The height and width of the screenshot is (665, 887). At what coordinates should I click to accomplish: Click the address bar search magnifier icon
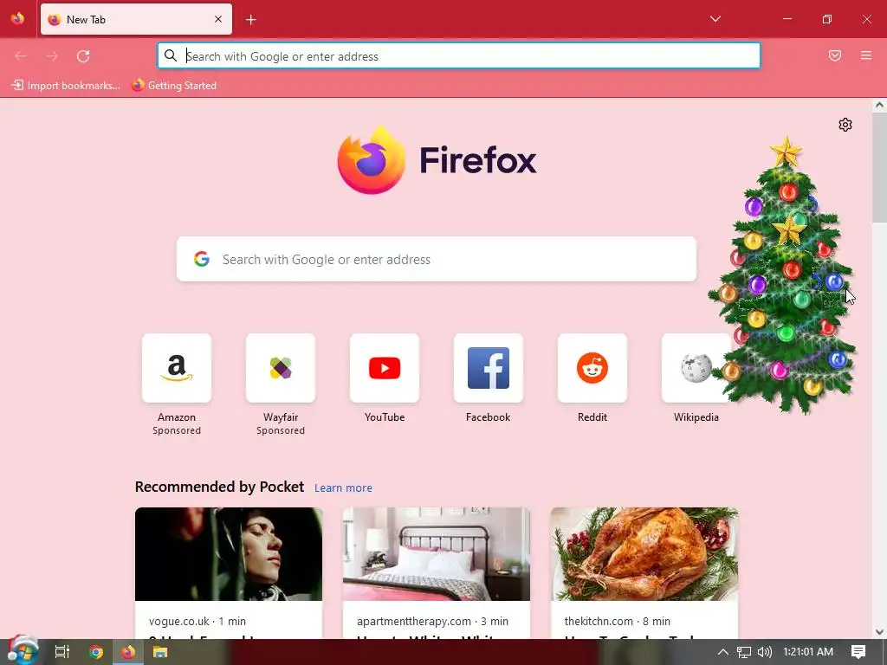coord(171,55)
